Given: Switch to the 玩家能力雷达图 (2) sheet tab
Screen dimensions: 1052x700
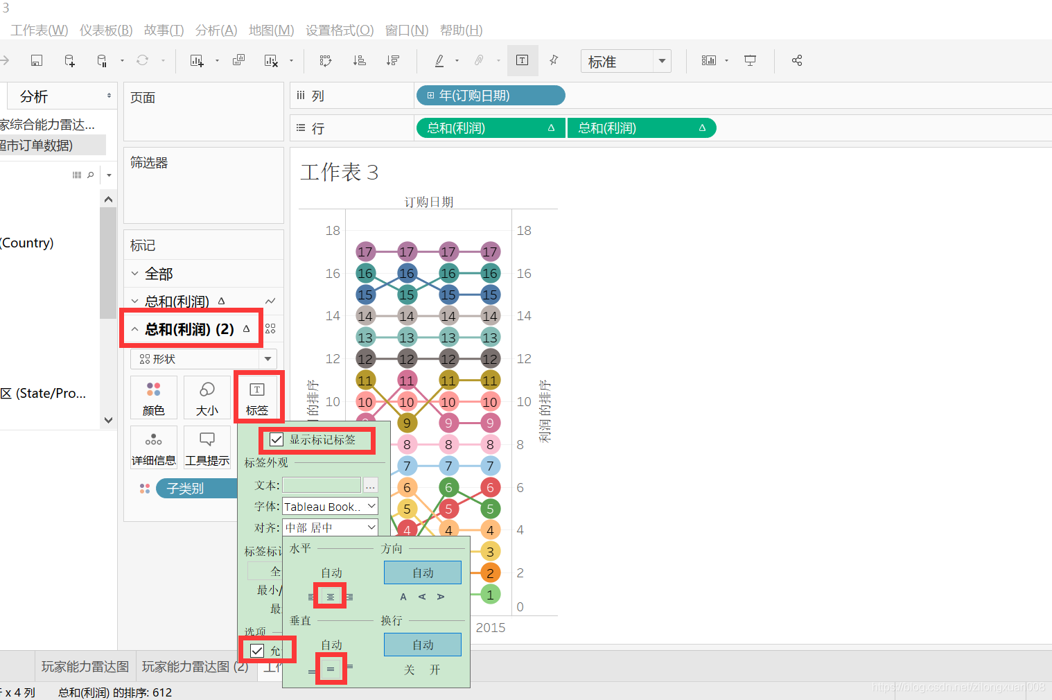Looking at the screenshot, I should [x=195, y=666].
